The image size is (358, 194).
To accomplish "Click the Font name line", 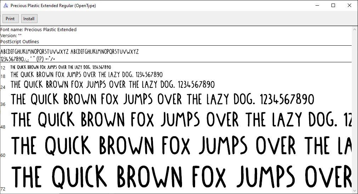I will [38, 30].
